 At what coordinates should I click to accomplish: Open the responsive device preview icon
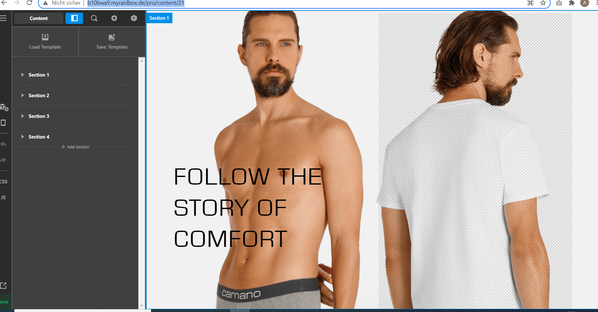3,123
